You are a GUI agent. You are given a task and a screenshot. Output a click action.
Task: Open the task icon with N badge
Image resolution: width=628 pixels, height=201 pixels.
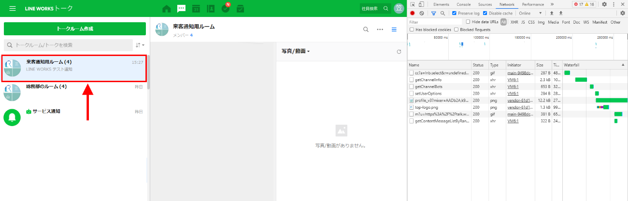[226, 9]
